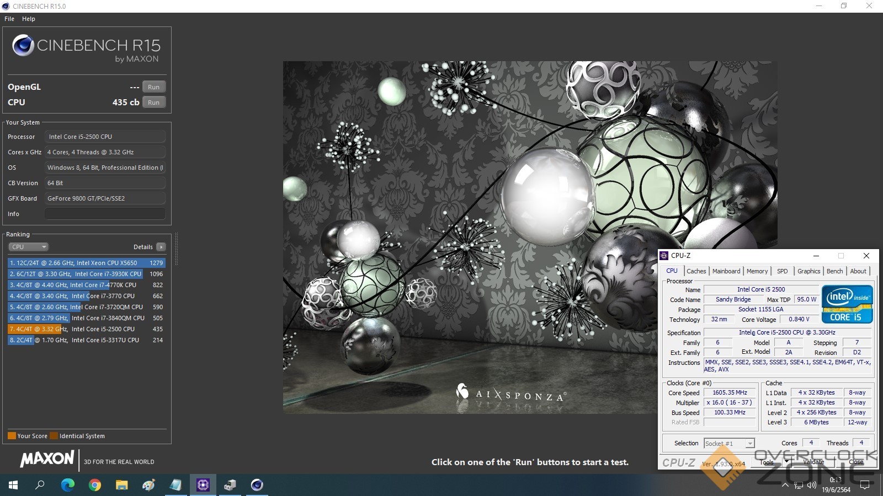This screenshot has height=496, width=883.
Task: Open the Paint app in the taskbar
Action: 149,485
